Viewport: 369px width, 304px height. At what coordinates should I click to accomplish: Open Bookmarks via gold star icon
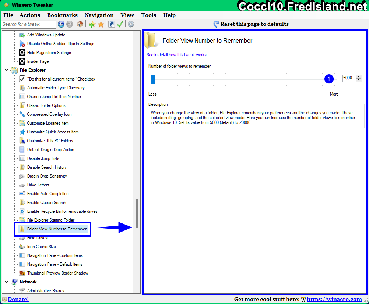point(101,24)
